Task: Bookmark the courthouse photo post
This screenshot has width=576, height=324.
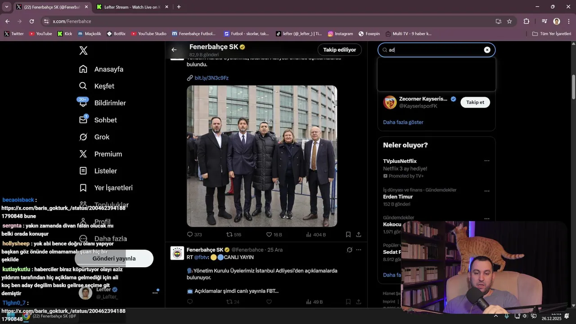Action: [x=348, y=234]
